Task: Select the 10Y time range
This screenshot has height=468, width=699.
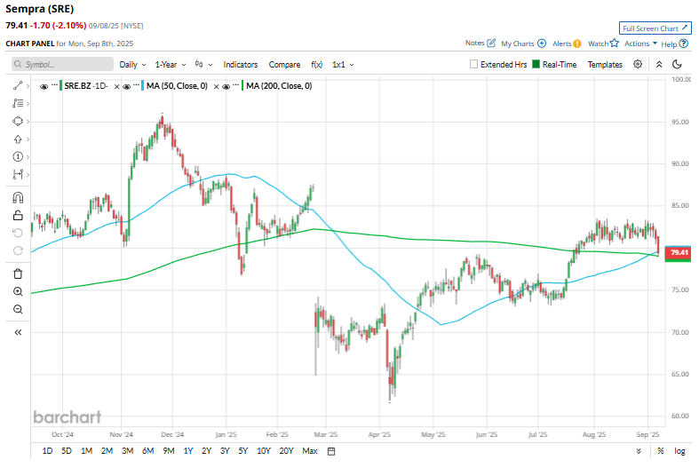Action: pyautogui.click(x=264, y=451)
